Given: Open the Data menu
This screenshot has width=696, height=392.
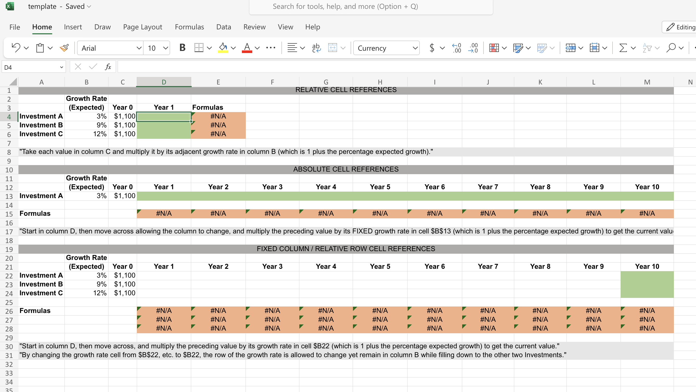Looking at the screenshot, I should (x=223, y=27).
